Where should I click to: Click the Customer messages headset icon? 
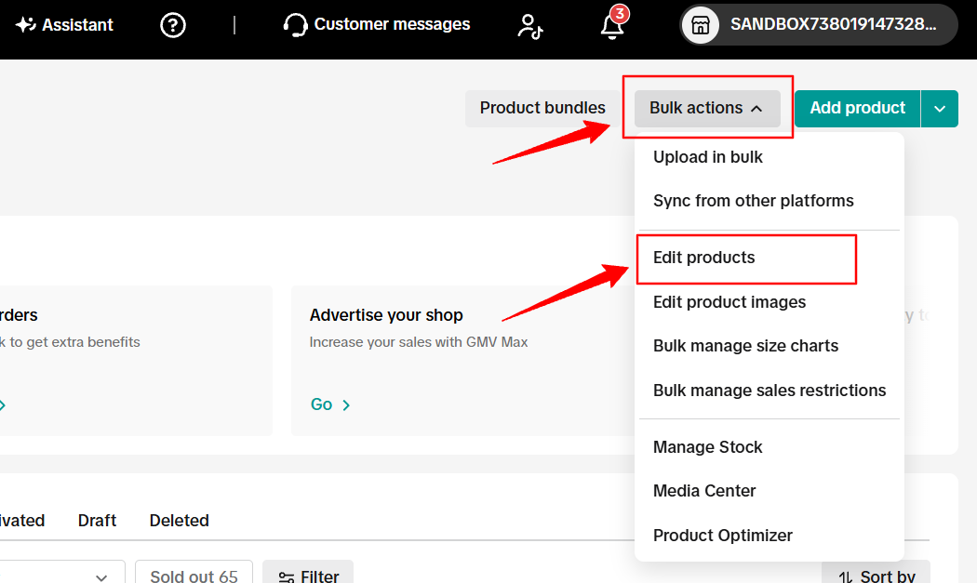pos(295,25)
